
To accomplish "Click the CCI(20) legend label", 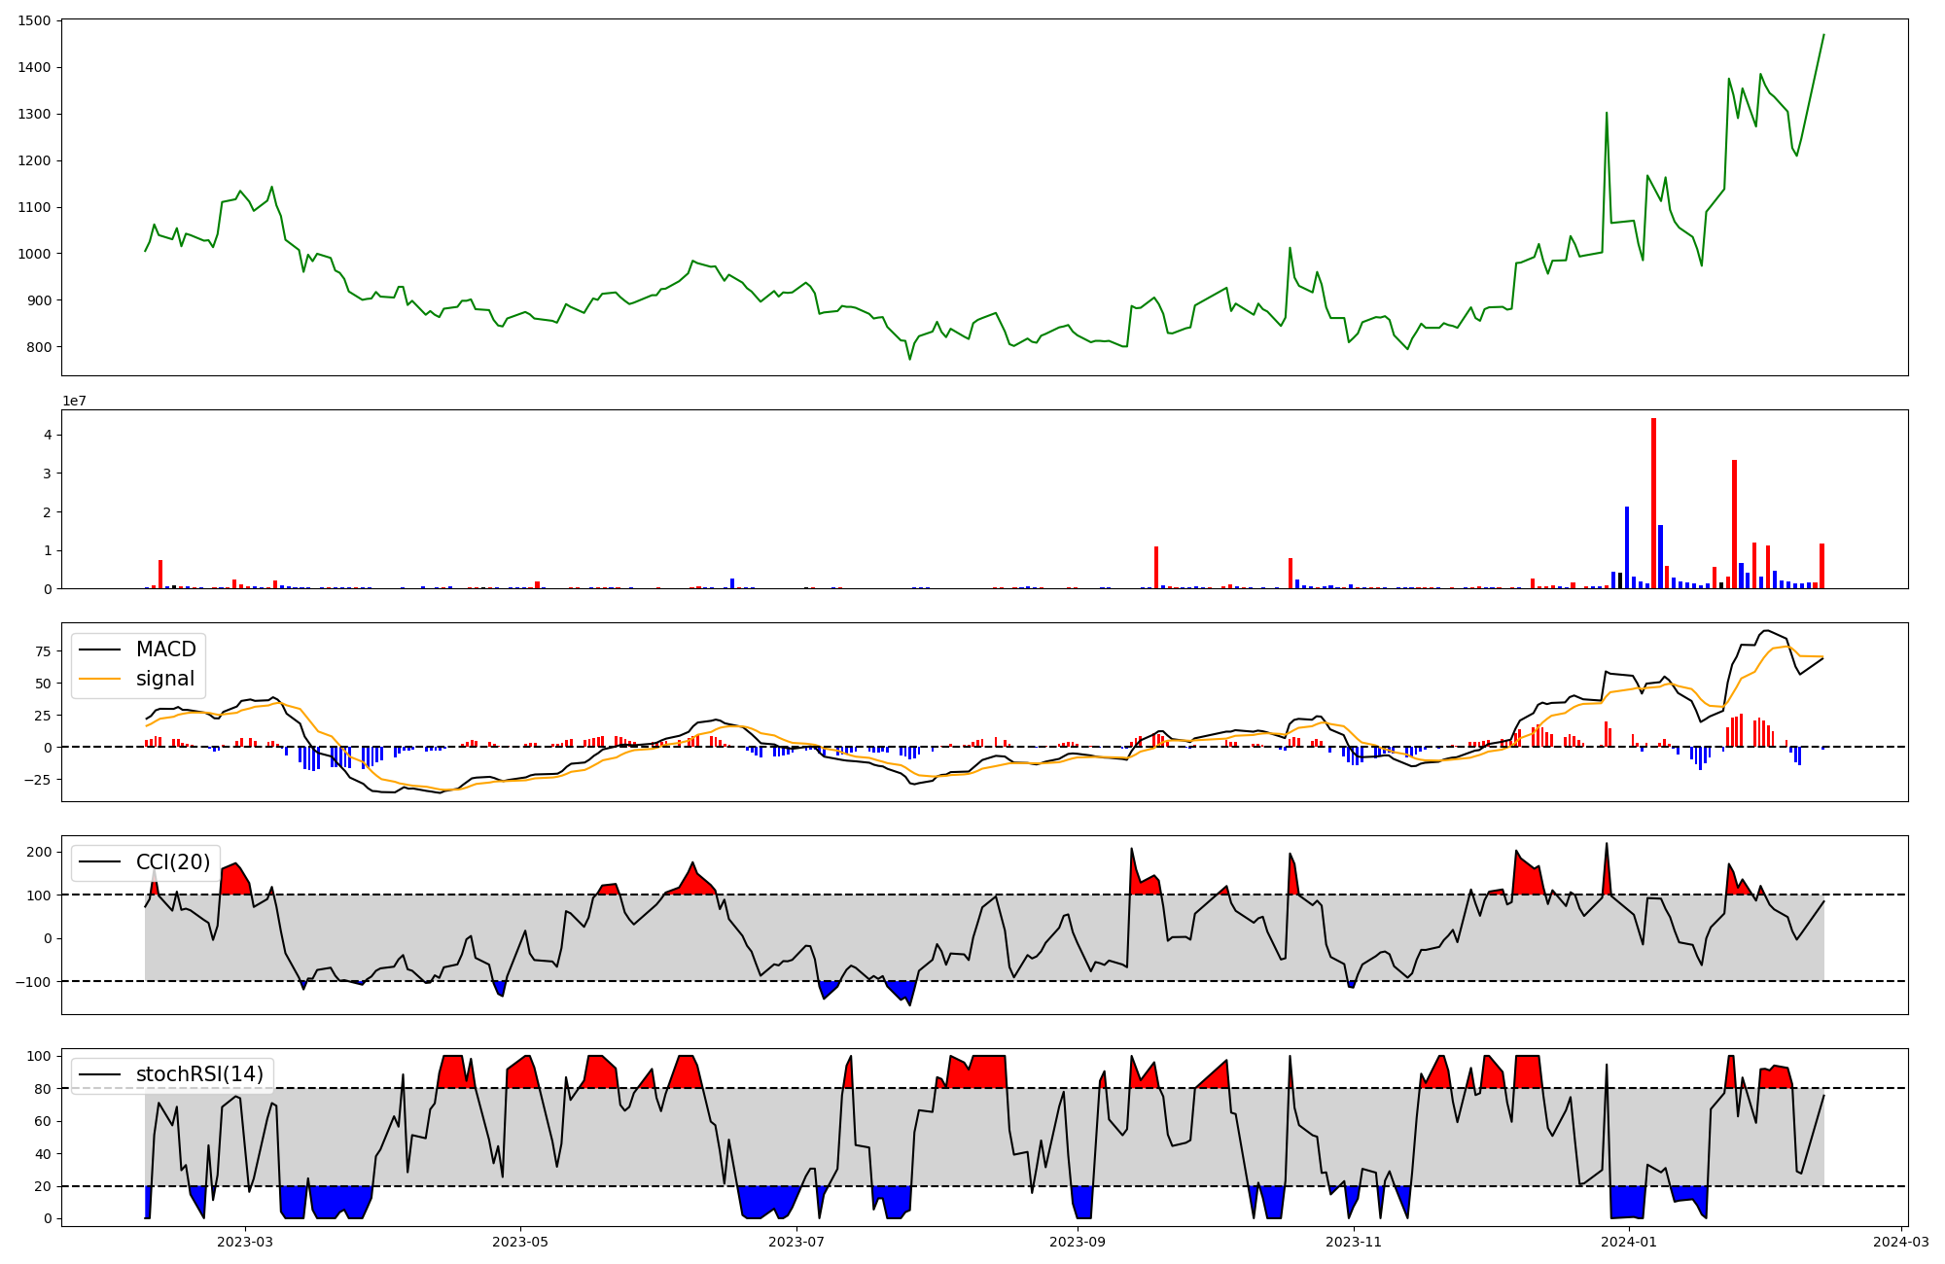I will 173,862.
